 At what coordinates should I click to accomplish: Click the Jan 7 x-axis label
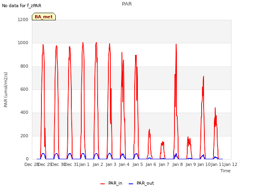[x=164, y=164]
